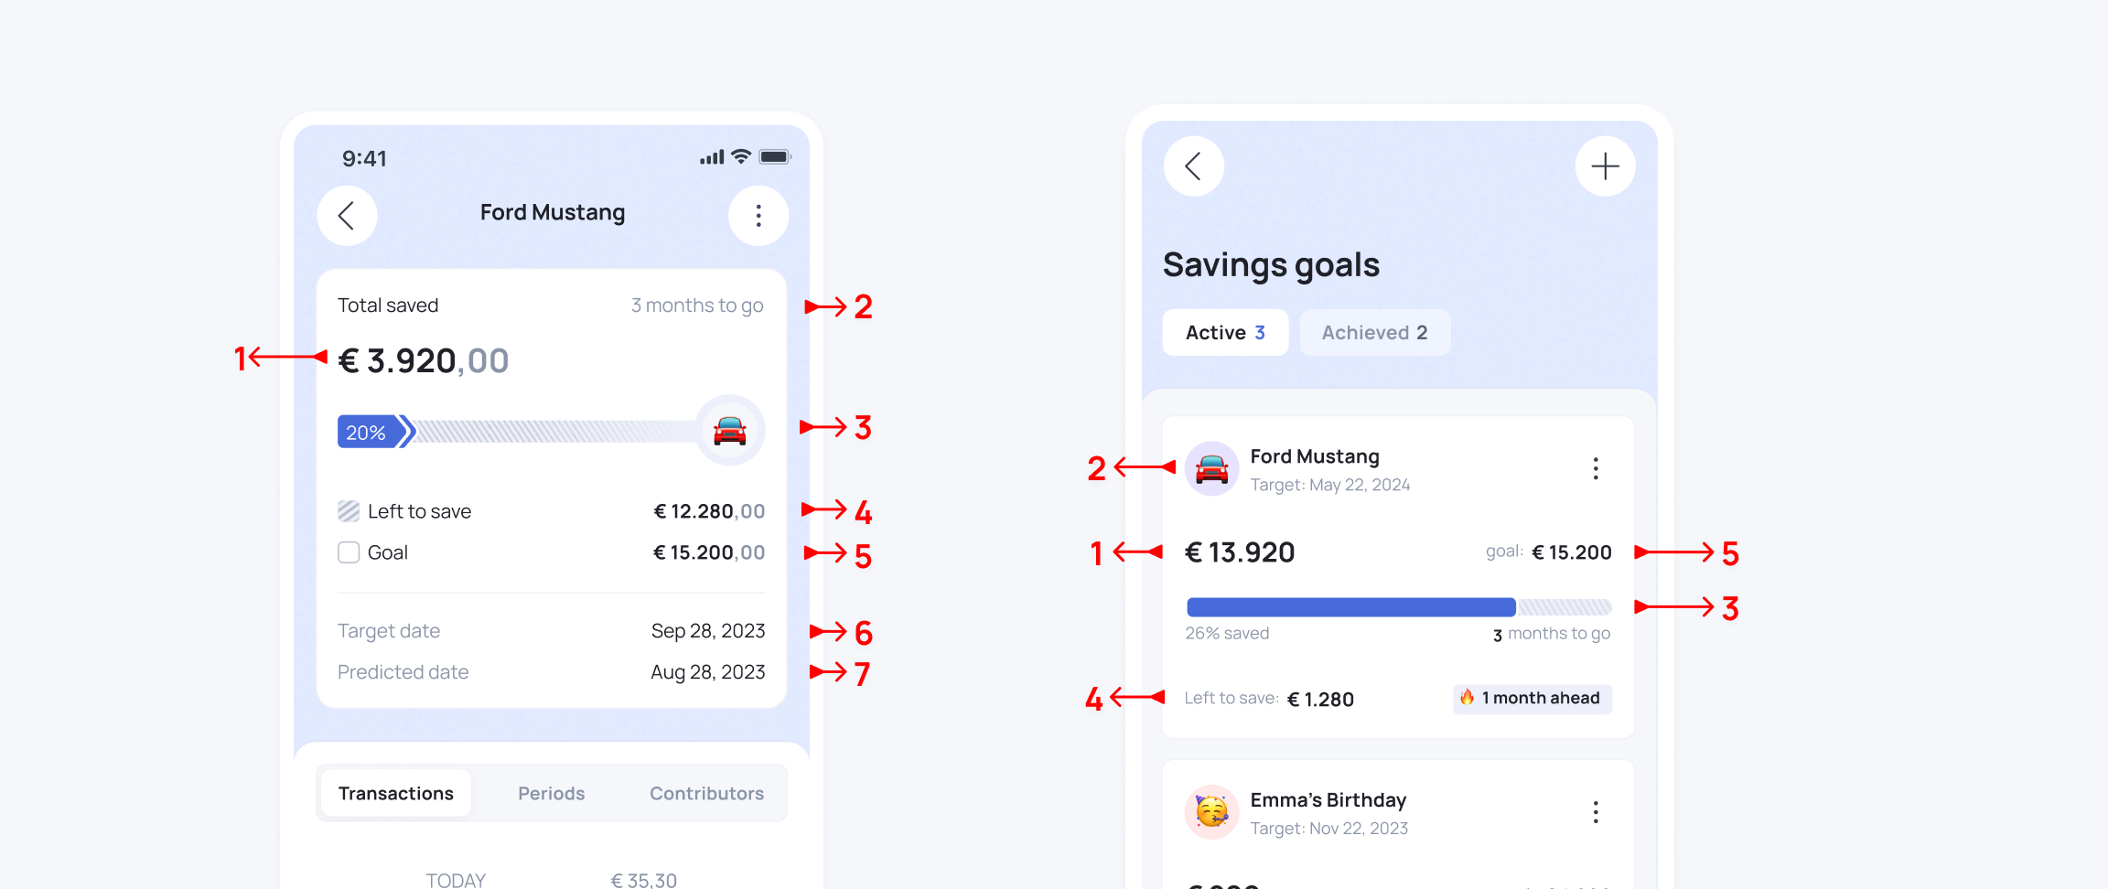This screenshot has height=889, width=2108.
Task: Click the back arrow beside Ford Mustang title
Action: tap(347, 216)
